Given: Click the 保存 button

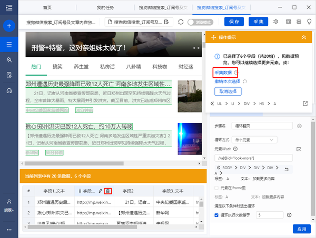Looking at the screenshot, I should [x=234, y=22].
